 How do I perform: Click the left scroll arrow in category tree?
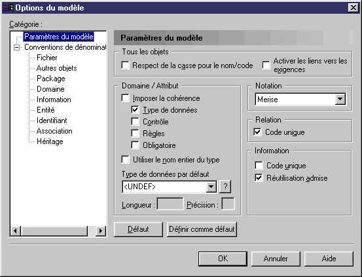tap(16, 231)
